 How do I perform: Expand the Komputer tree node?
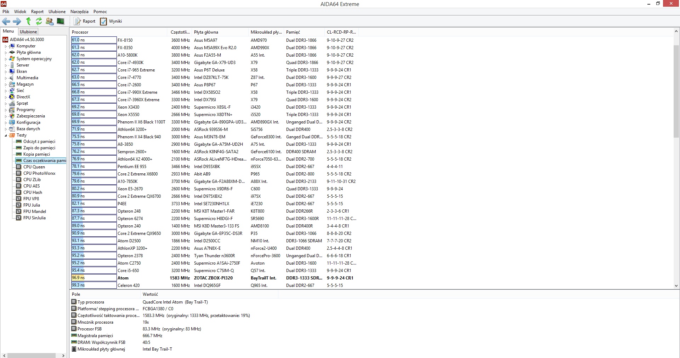click(x=6, y=46)
